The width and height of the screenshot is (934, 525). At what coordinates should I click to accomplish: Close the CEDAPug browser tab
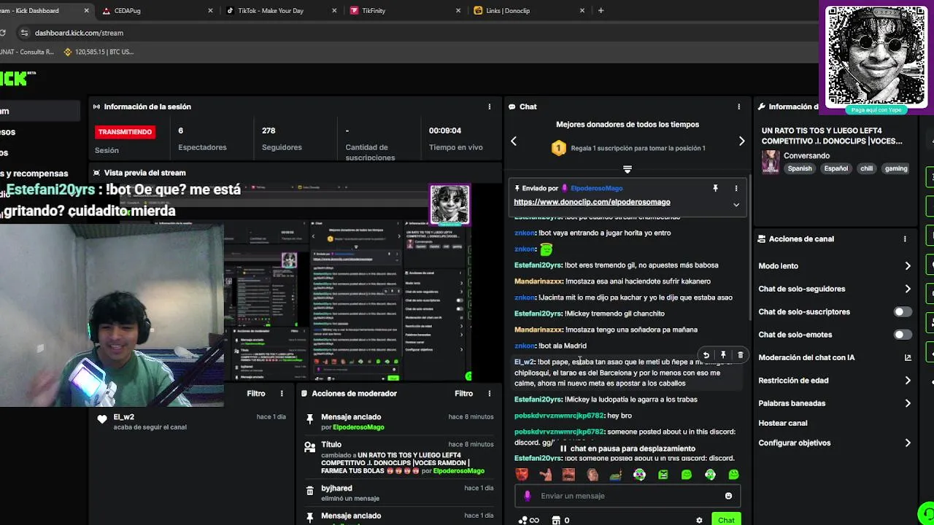211,10
